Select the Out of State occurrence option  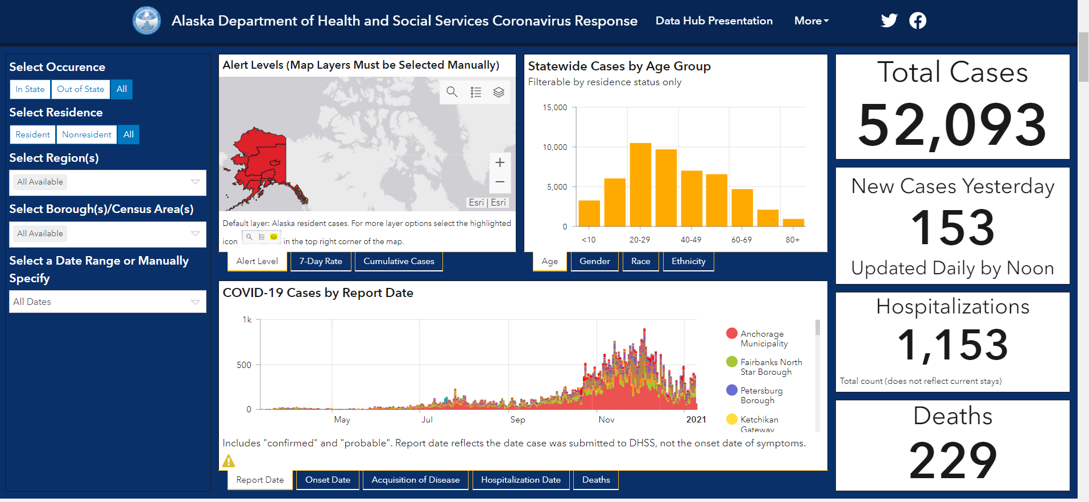coord(81,89)
